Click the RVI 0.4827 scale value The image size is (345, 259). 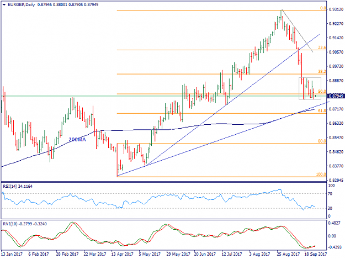(335, 223)
